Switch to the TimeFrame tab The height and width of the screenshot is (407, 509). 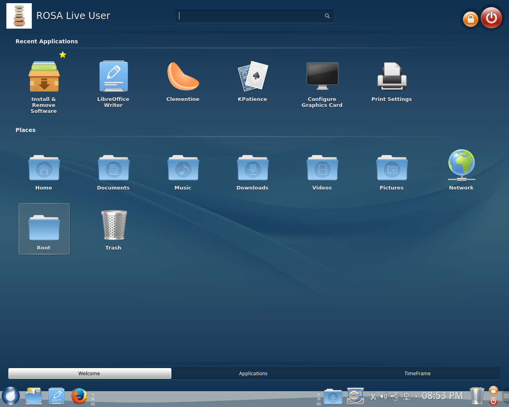(x=418, y=373)
